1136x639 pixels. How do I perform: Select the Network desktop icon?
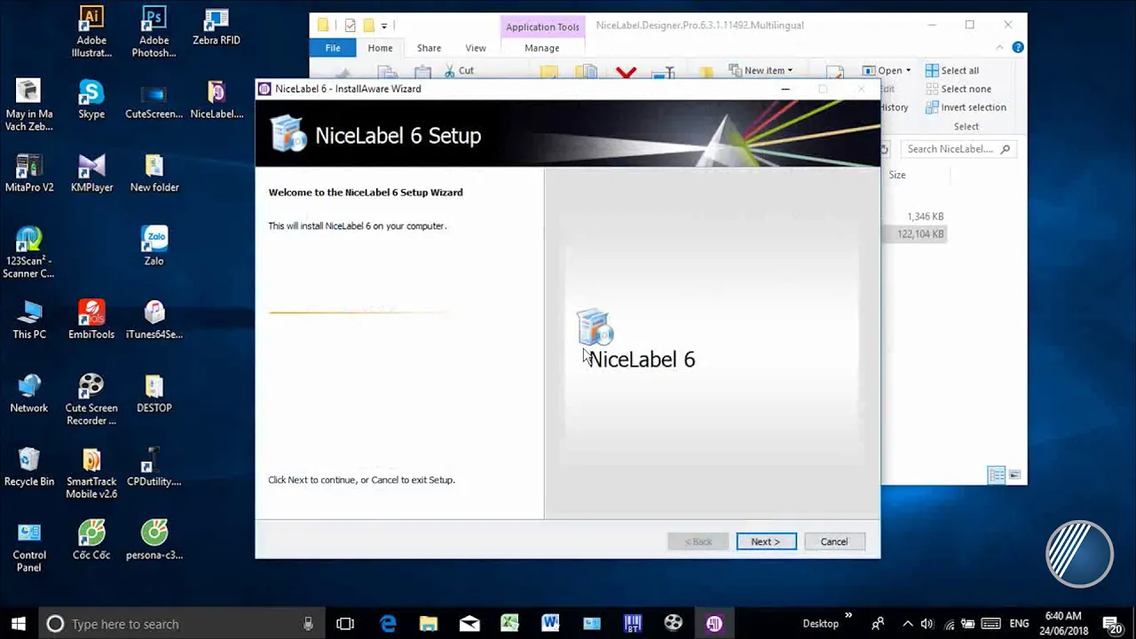(29, 394)
